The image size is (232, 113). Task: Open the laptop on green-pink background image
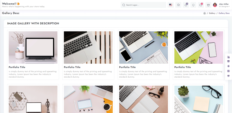pyautogui.click(x=199, y=47)
